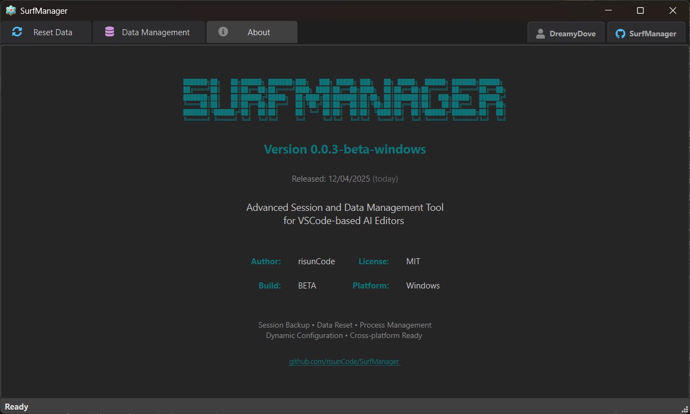
Task: Click the BETA build value
Action: point(307,286)
